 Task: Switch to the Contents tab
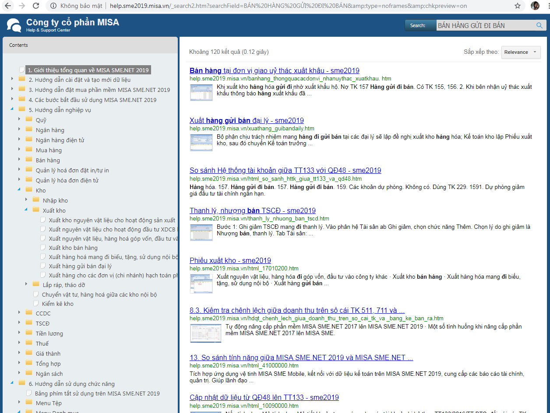click(18, 45)
